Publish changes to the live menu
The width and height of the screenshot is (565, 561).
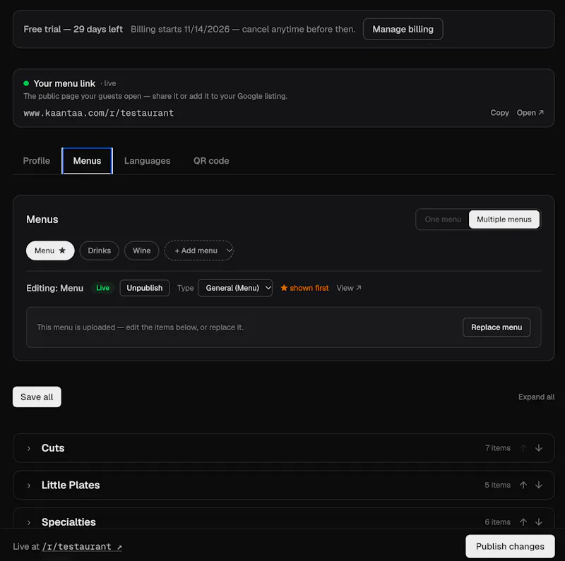510,546
